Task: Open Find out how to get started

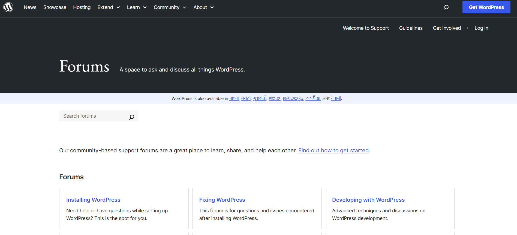Action: pos(333,150)
